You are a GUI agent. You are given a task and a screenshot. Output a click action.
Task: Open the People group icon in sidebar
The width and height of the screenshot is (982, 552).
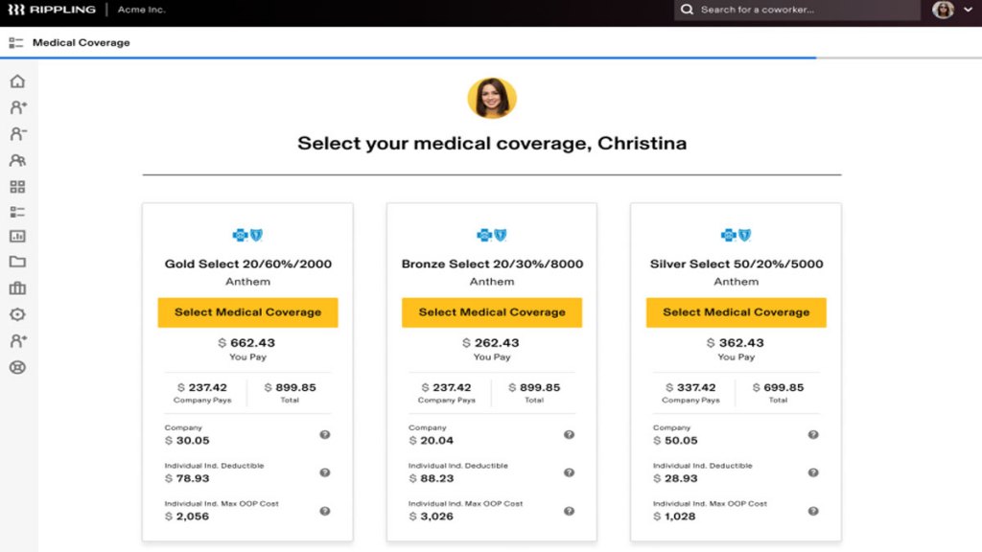[x=17, y=160]
